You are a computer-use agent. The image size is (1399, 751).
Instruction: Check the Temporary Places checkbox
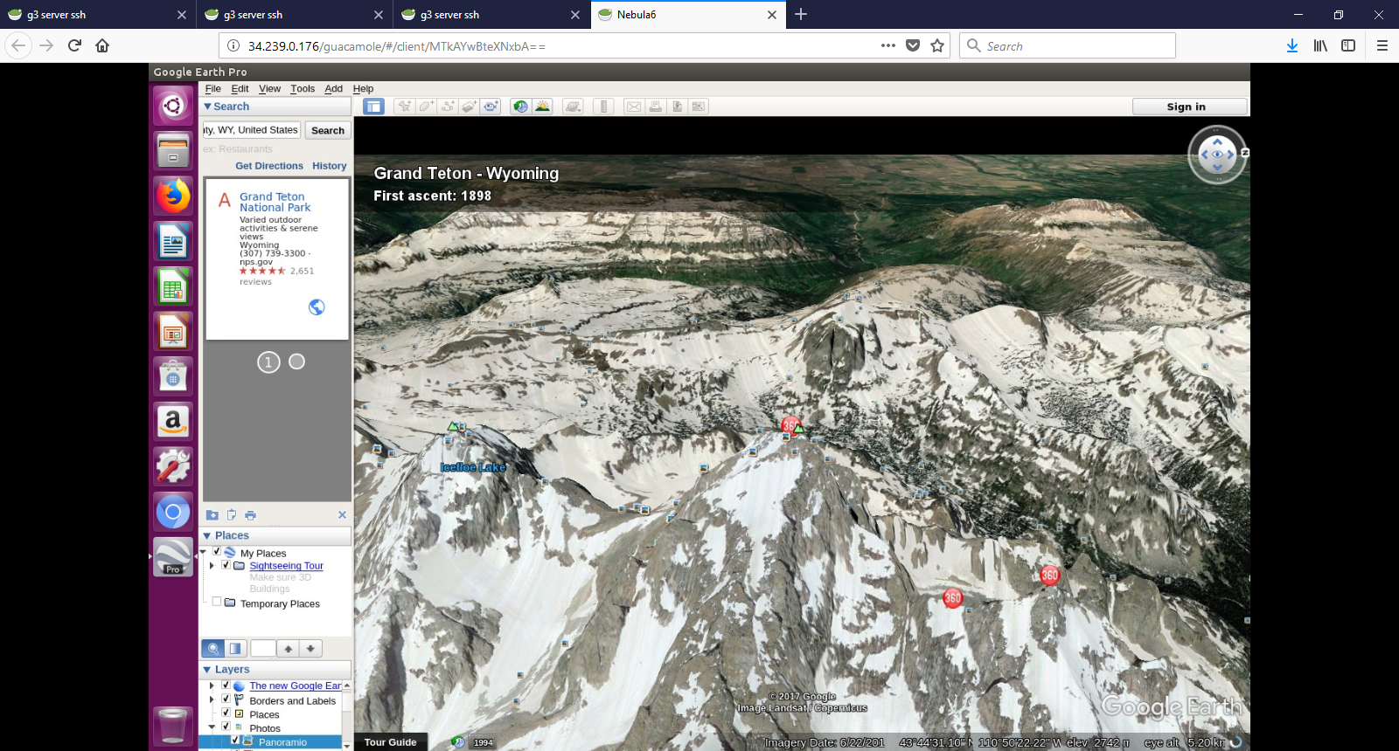(x=217, y=602)
